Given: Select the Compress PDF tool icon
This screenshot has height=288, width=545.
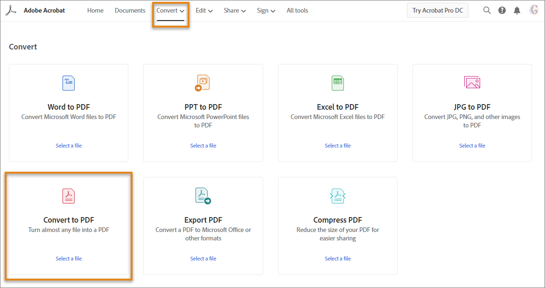Looking at the screenshot, I should [337, 196].
